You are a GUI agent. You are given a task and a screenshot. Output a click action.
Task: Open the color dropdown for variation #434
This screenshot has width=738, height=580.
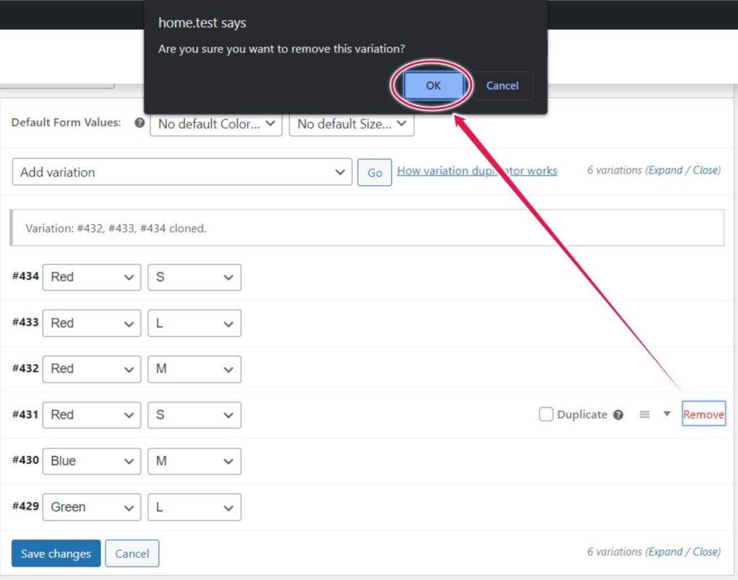[92, 277]
